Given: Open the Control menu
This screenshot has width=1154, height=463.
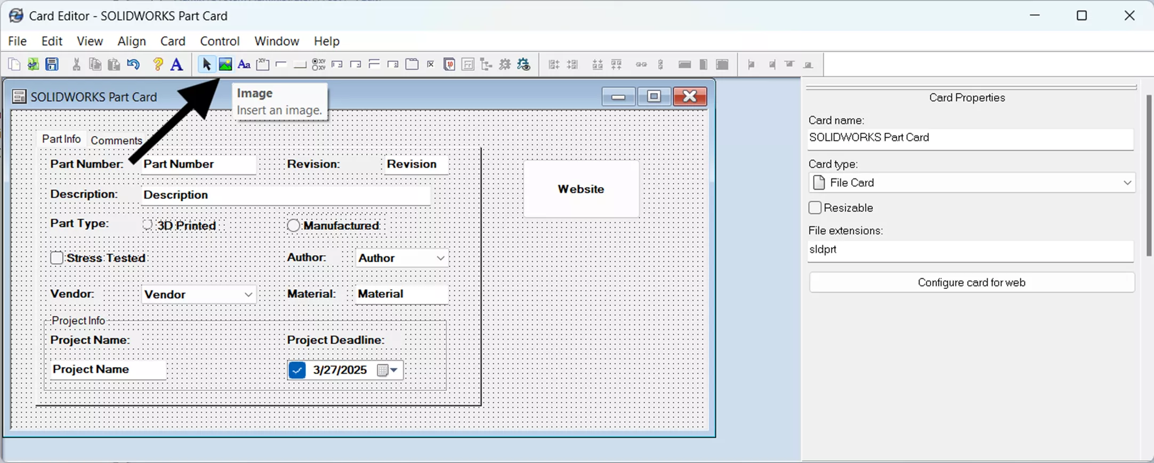Looking at the screenshot, I should pos(220,41).
